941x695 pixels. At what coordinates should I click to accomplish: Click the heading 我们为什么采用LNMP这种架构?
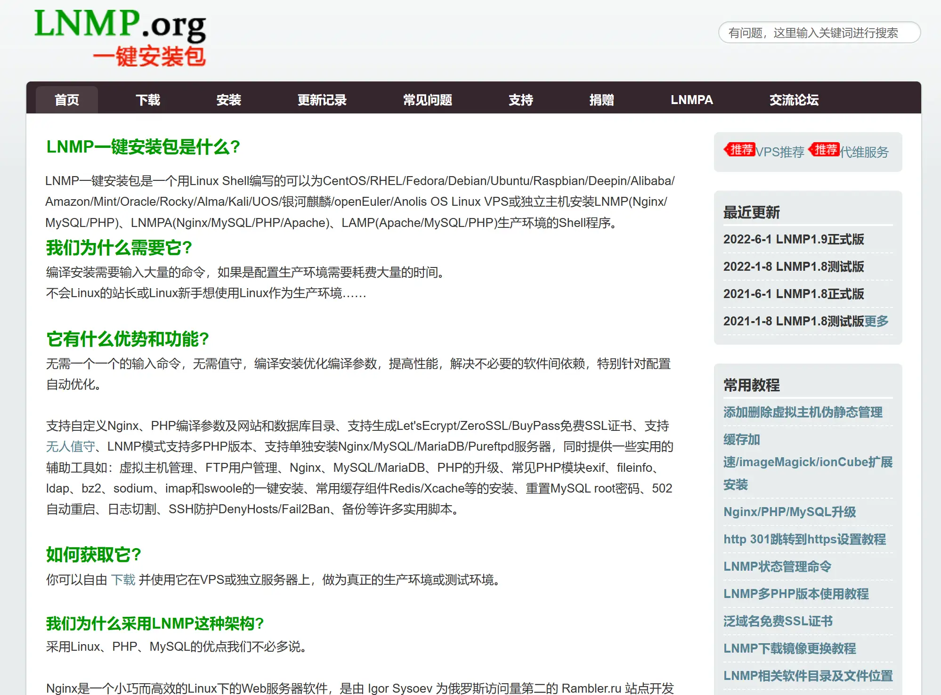pyautogui.click(x=155, y=623)
